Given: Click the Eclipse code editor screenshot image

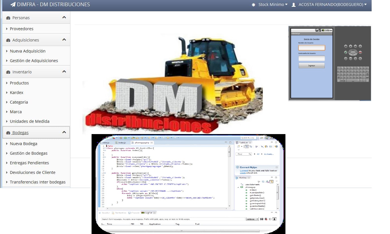Looking at the screenshot, I should [x=188, y=184].
